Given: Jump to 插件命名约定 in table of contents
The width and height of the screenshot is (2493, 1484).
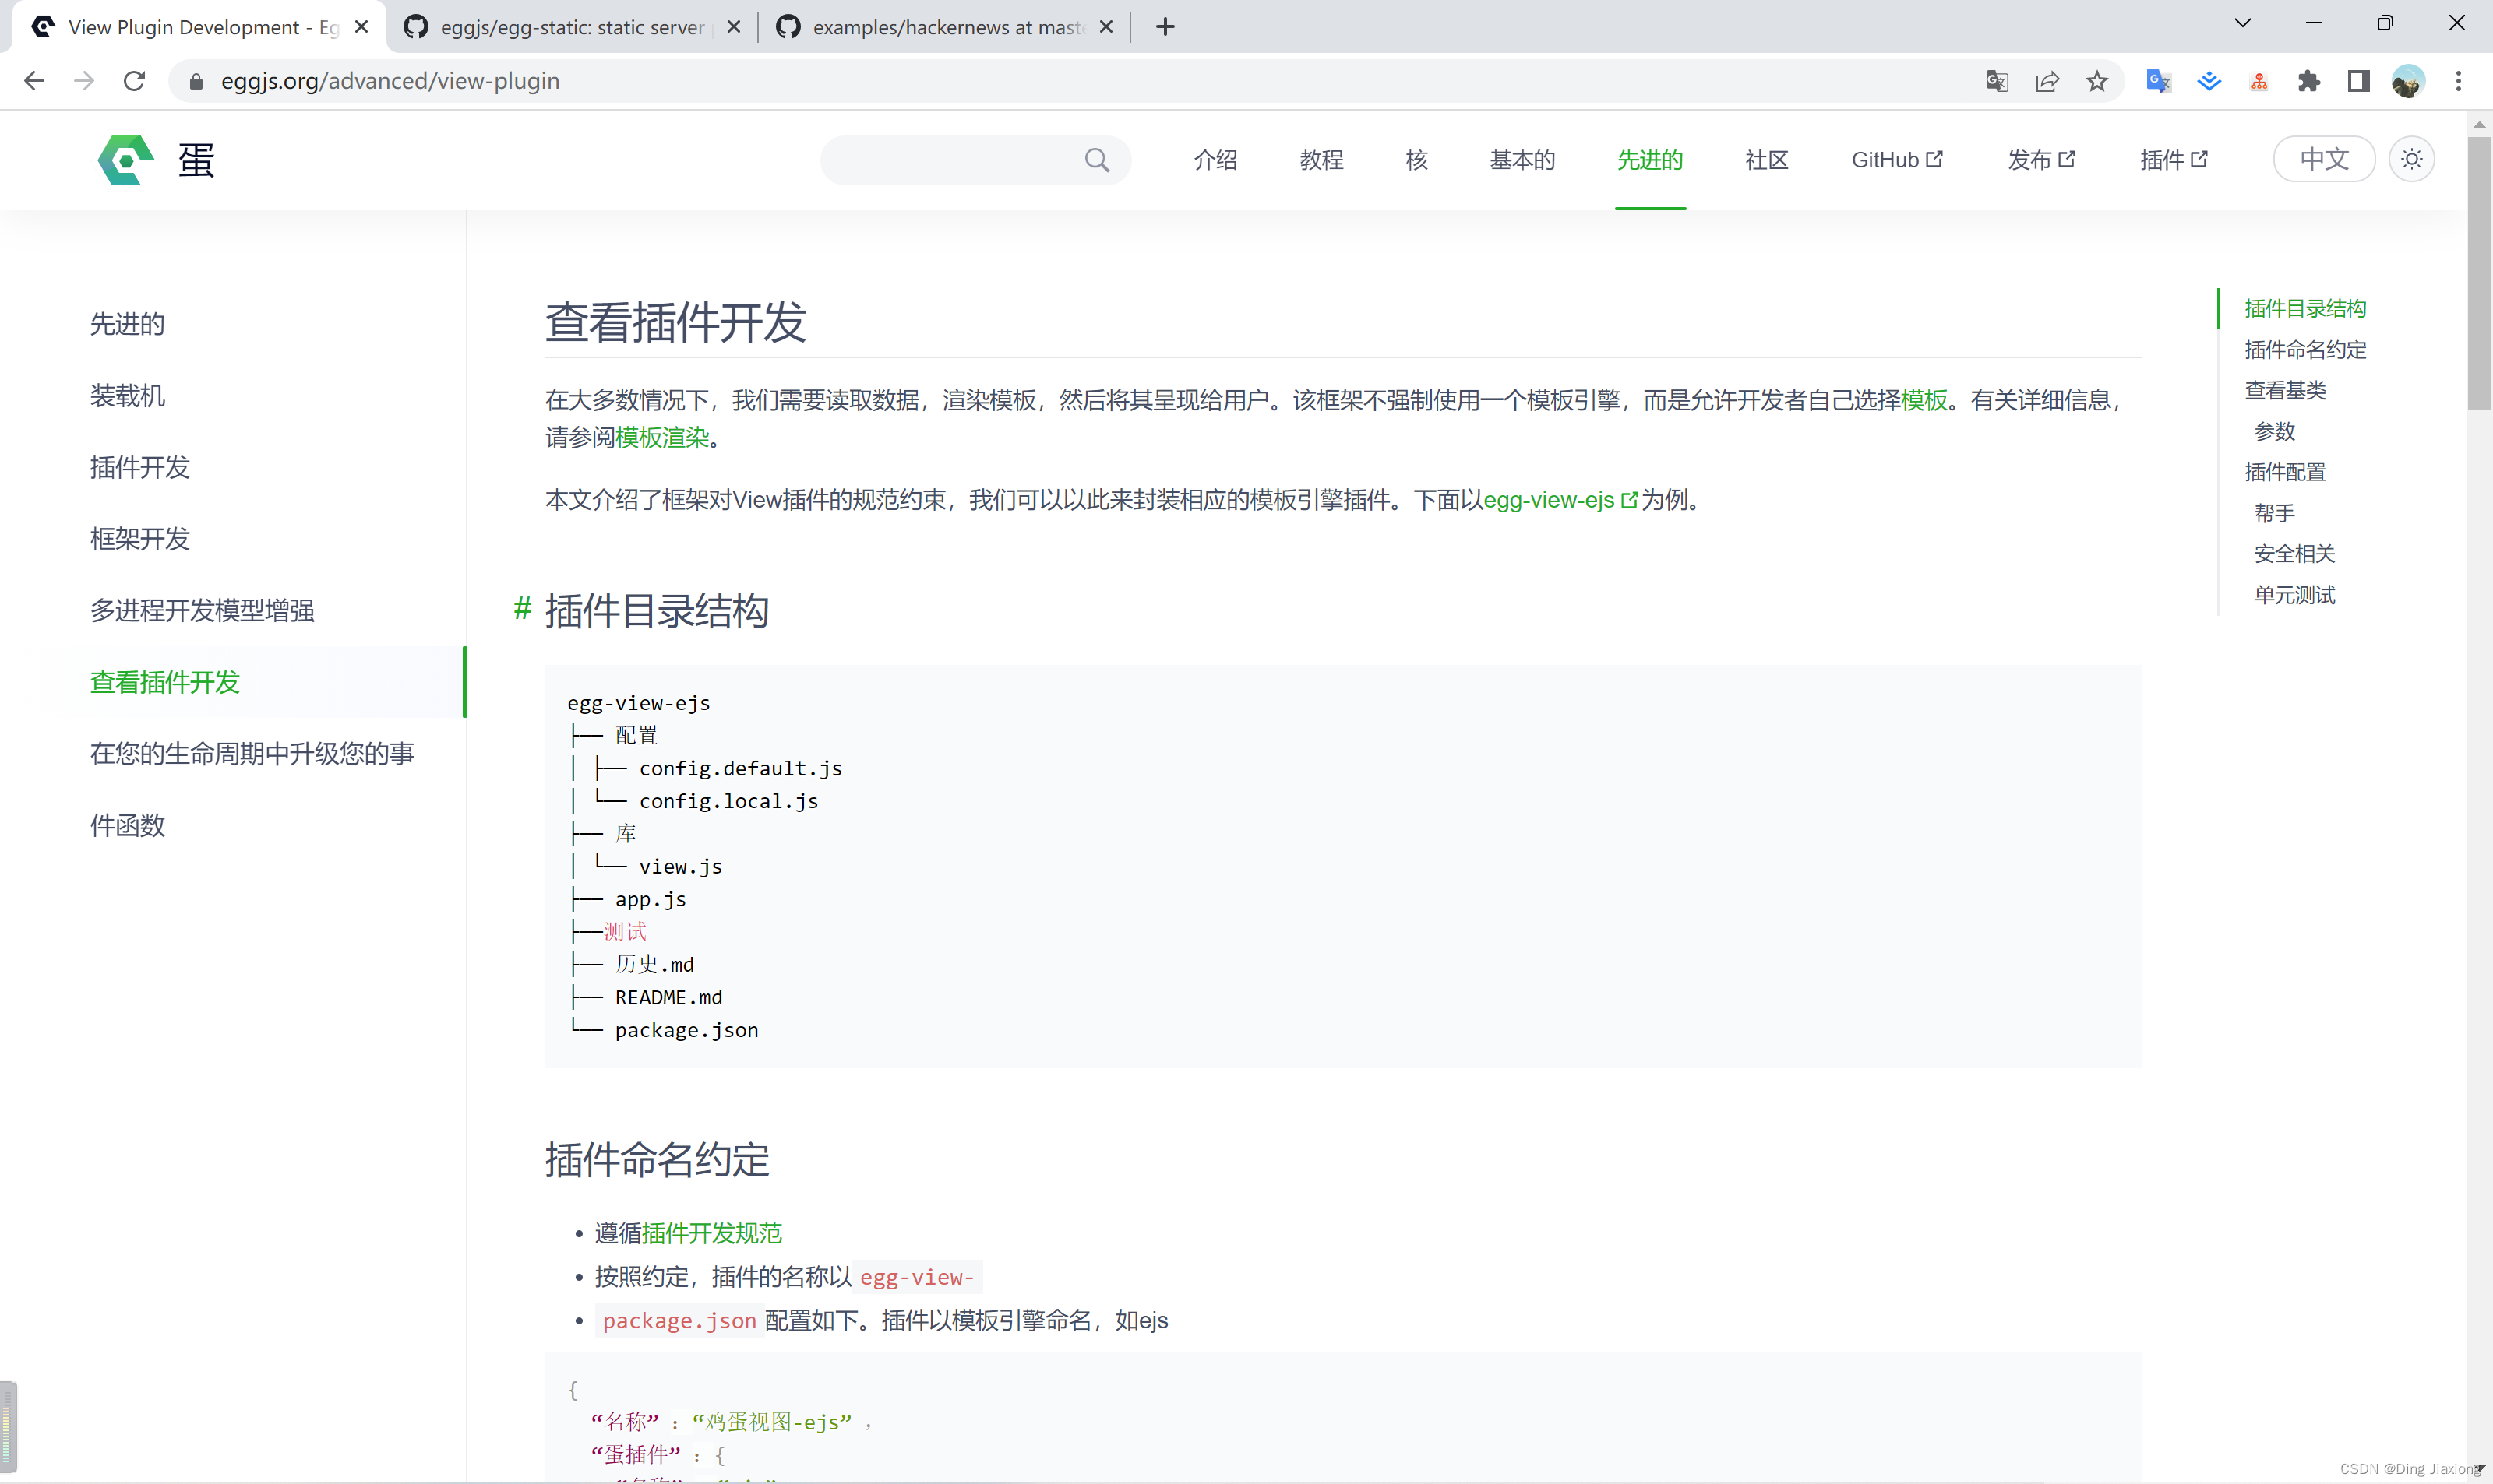Looking at the screenshot, I should [x=2305, y=349].
